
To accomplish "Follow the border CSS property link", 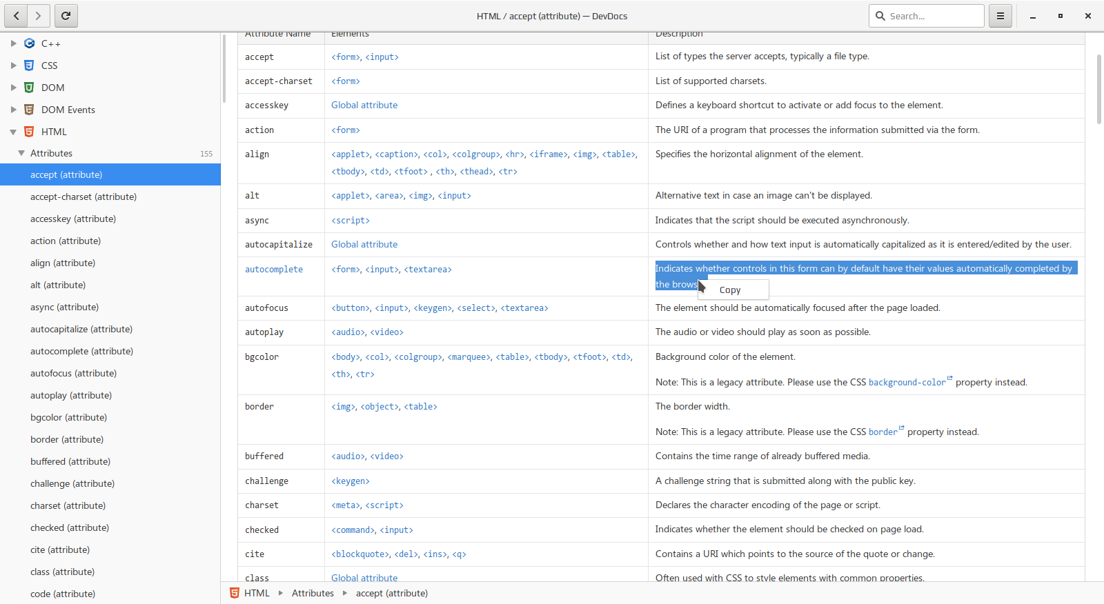I will point(883,432).
